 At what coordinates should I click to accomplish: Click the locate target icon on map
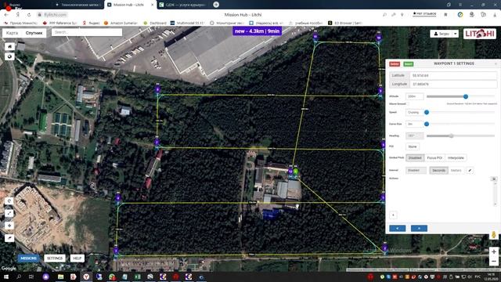[x=9, y=226]
